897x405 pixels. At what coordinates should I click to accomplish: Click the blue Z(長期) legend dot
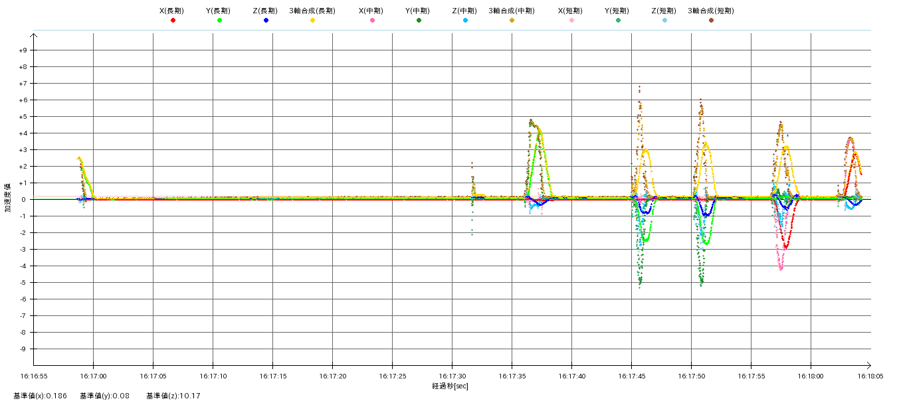pos(266,21)
